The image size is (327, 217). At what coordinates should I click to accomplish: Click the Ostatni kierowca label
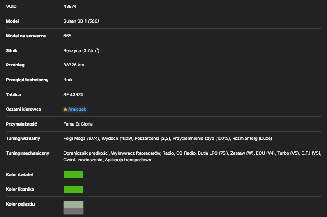point(23,110)
